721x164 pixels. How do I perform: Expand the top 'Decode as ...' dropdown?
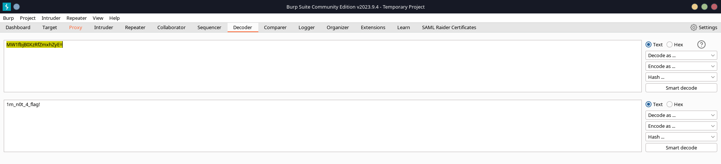pyautogui.click(x=681, y=55)
